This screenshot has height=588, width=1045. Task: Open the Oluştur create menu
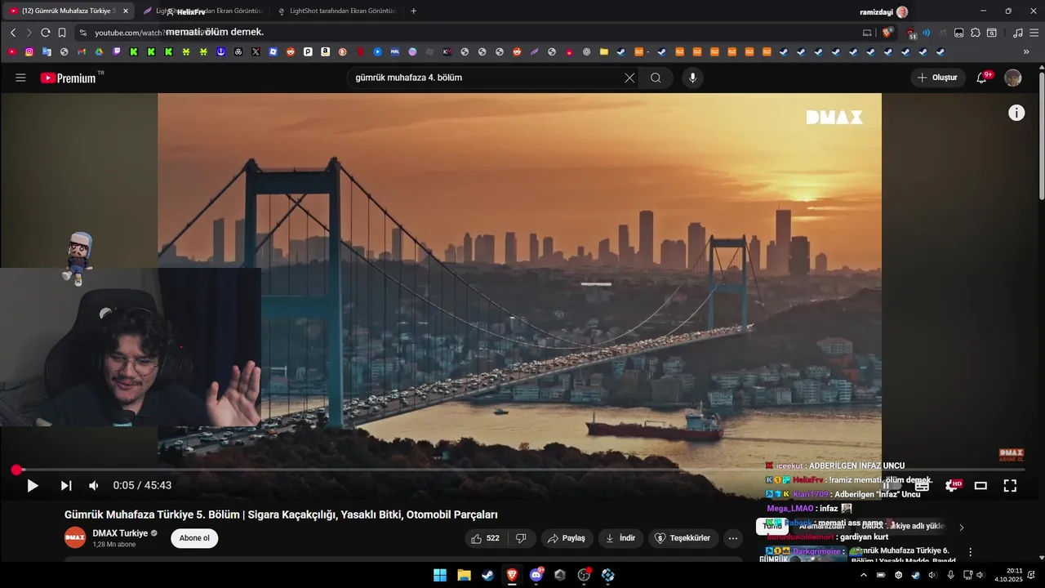click(x=937, y=78)
